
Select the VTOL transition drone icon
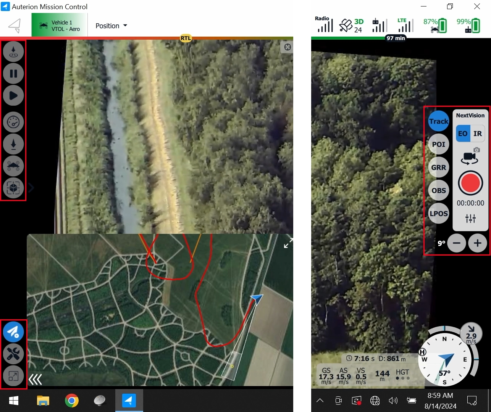(13, 166)
